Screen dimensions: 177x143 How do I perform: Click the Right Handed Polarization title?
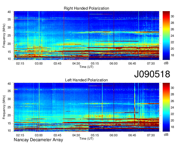pyautogui.click(x=86, y=8)
